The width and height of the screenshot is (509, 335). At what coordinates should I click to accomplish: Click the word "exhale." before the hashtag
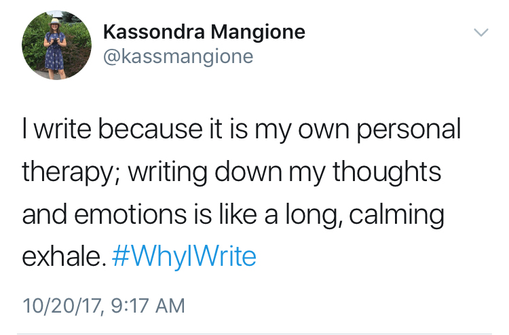[64, 256]
